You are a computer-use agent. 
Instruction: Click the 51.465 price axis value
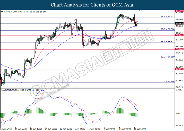coord(179,80)
